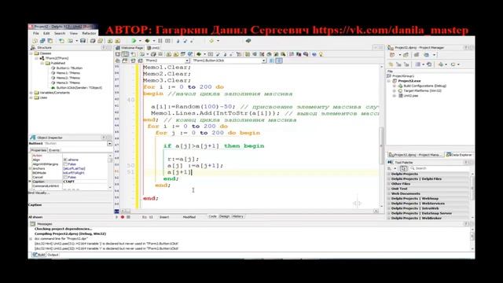Click the Messages panel icon

click(x=33, y=223)
